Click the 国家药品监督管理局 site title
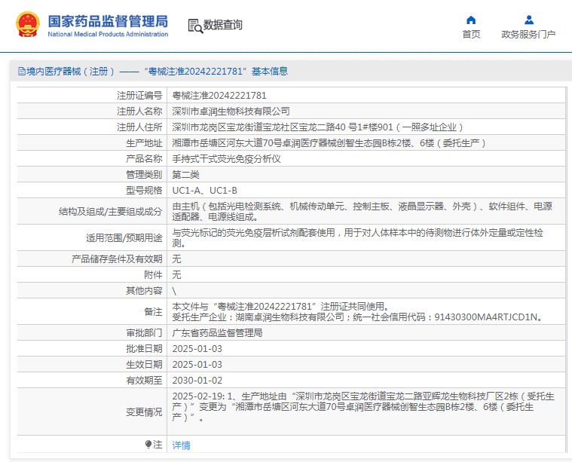572x462 pixels. point(108,20)
